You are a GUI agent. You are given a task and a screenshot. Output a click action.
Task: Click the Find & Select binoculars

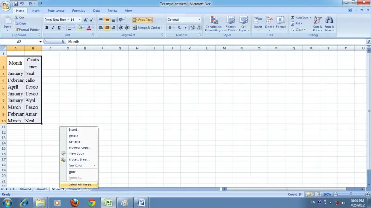click(x=329, y=20)
